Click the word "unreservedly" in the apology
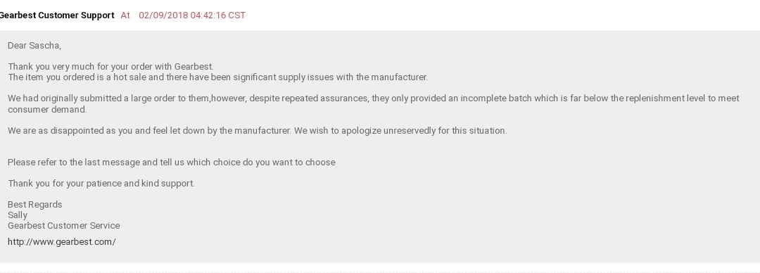This screenshot has width=760, height=273. click(410, 130)
